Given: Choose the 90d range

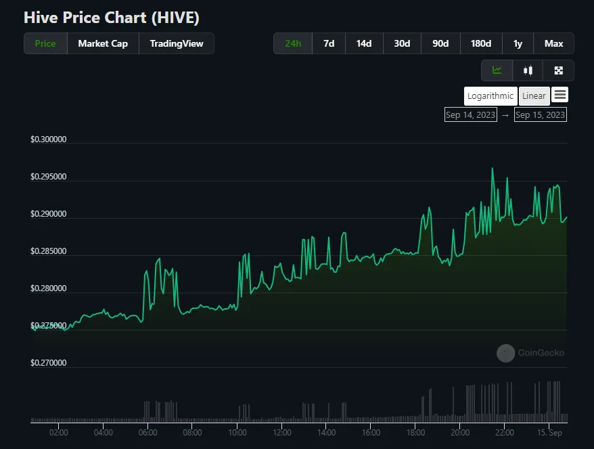Looking at the screenshot, I should [440, 43].
